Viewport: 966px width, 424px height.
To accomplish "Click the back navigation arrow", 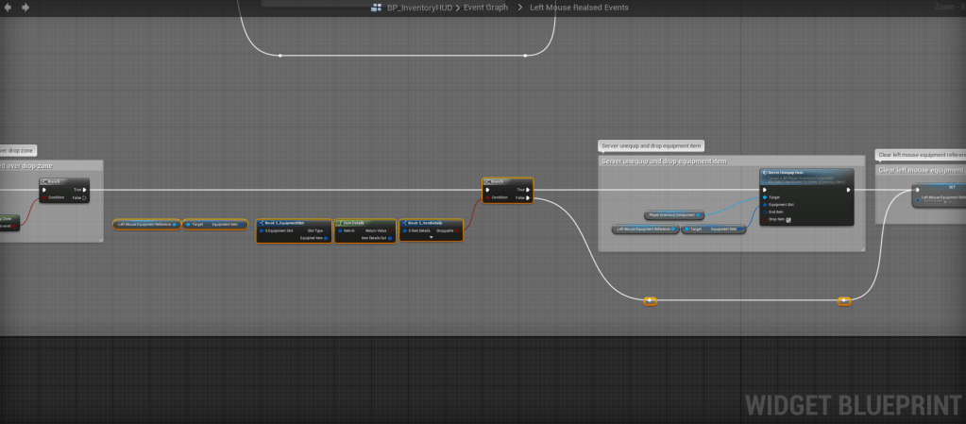I will pos(8,8).
